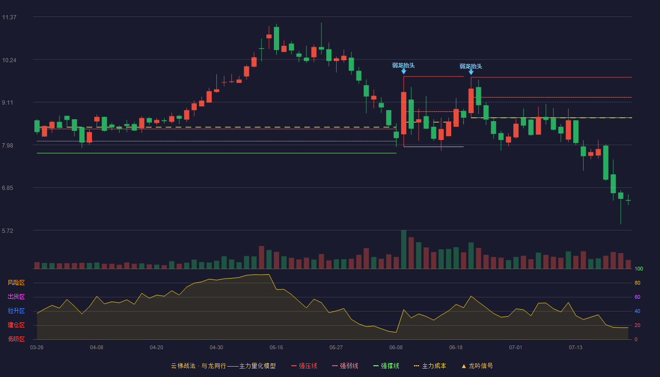
Task: Click the 20 value on the indicator axis
Action: [637, 326]
